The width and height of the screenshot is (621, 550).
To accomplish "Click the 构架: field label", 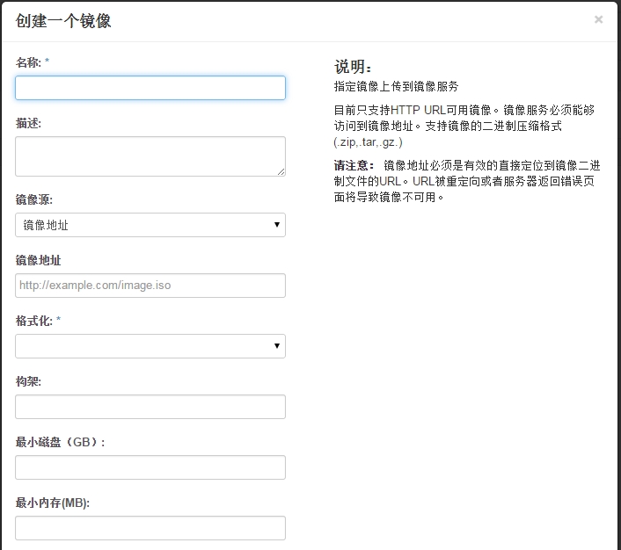I will point(28,381).
